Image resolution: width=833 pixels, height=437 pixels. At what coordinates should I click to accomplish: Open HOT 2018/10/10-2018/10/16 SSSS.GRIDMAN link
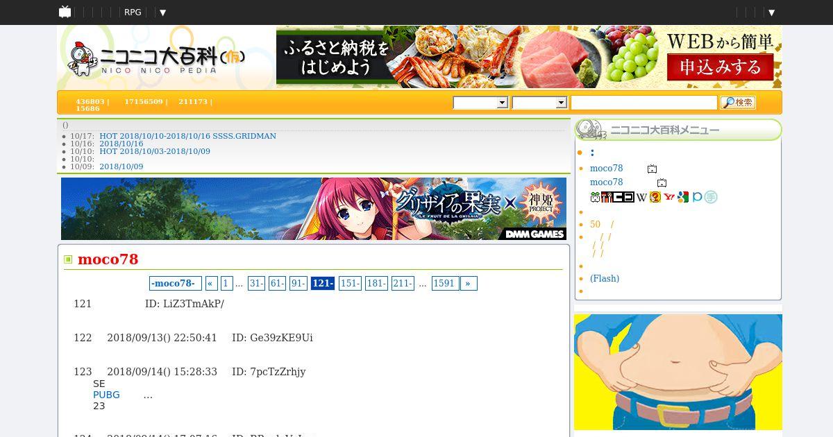187,136
